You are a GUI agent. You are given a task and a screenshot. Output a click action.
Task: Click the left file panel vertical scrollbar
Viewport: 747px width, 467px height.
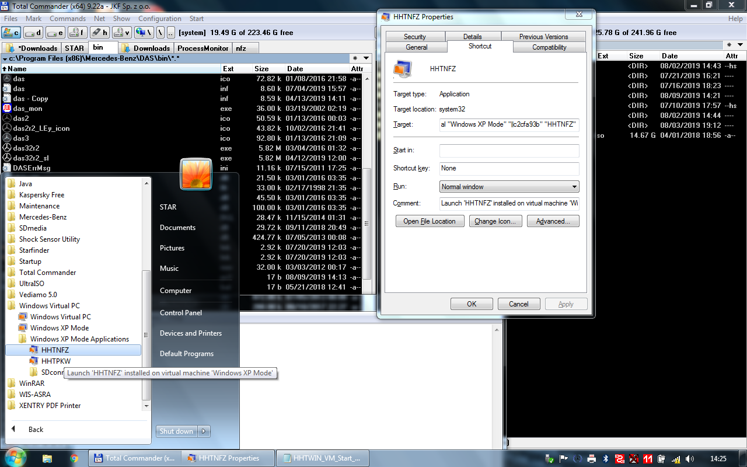pos(367,183)
